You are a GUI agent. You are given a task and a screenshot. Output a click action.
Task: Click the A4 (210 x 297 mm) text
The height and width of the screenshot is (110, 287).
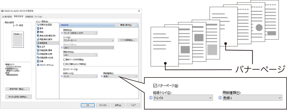click(14, 66)
